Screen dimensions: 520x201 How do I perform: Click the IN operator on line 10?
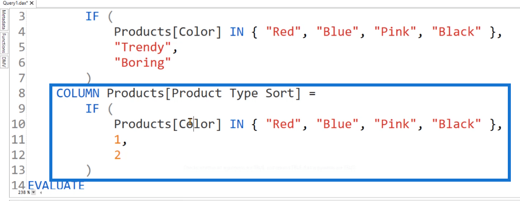coord(237,124)
